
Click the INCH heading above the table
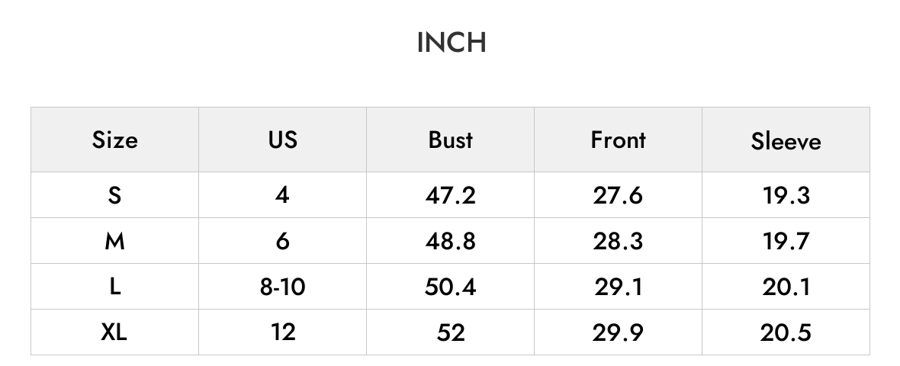452,43
